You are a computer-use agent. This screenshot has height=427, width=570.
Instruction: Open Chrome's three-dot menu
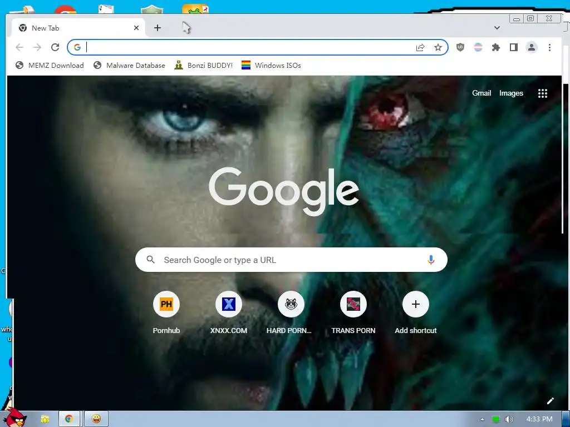[x=549, y=47]
